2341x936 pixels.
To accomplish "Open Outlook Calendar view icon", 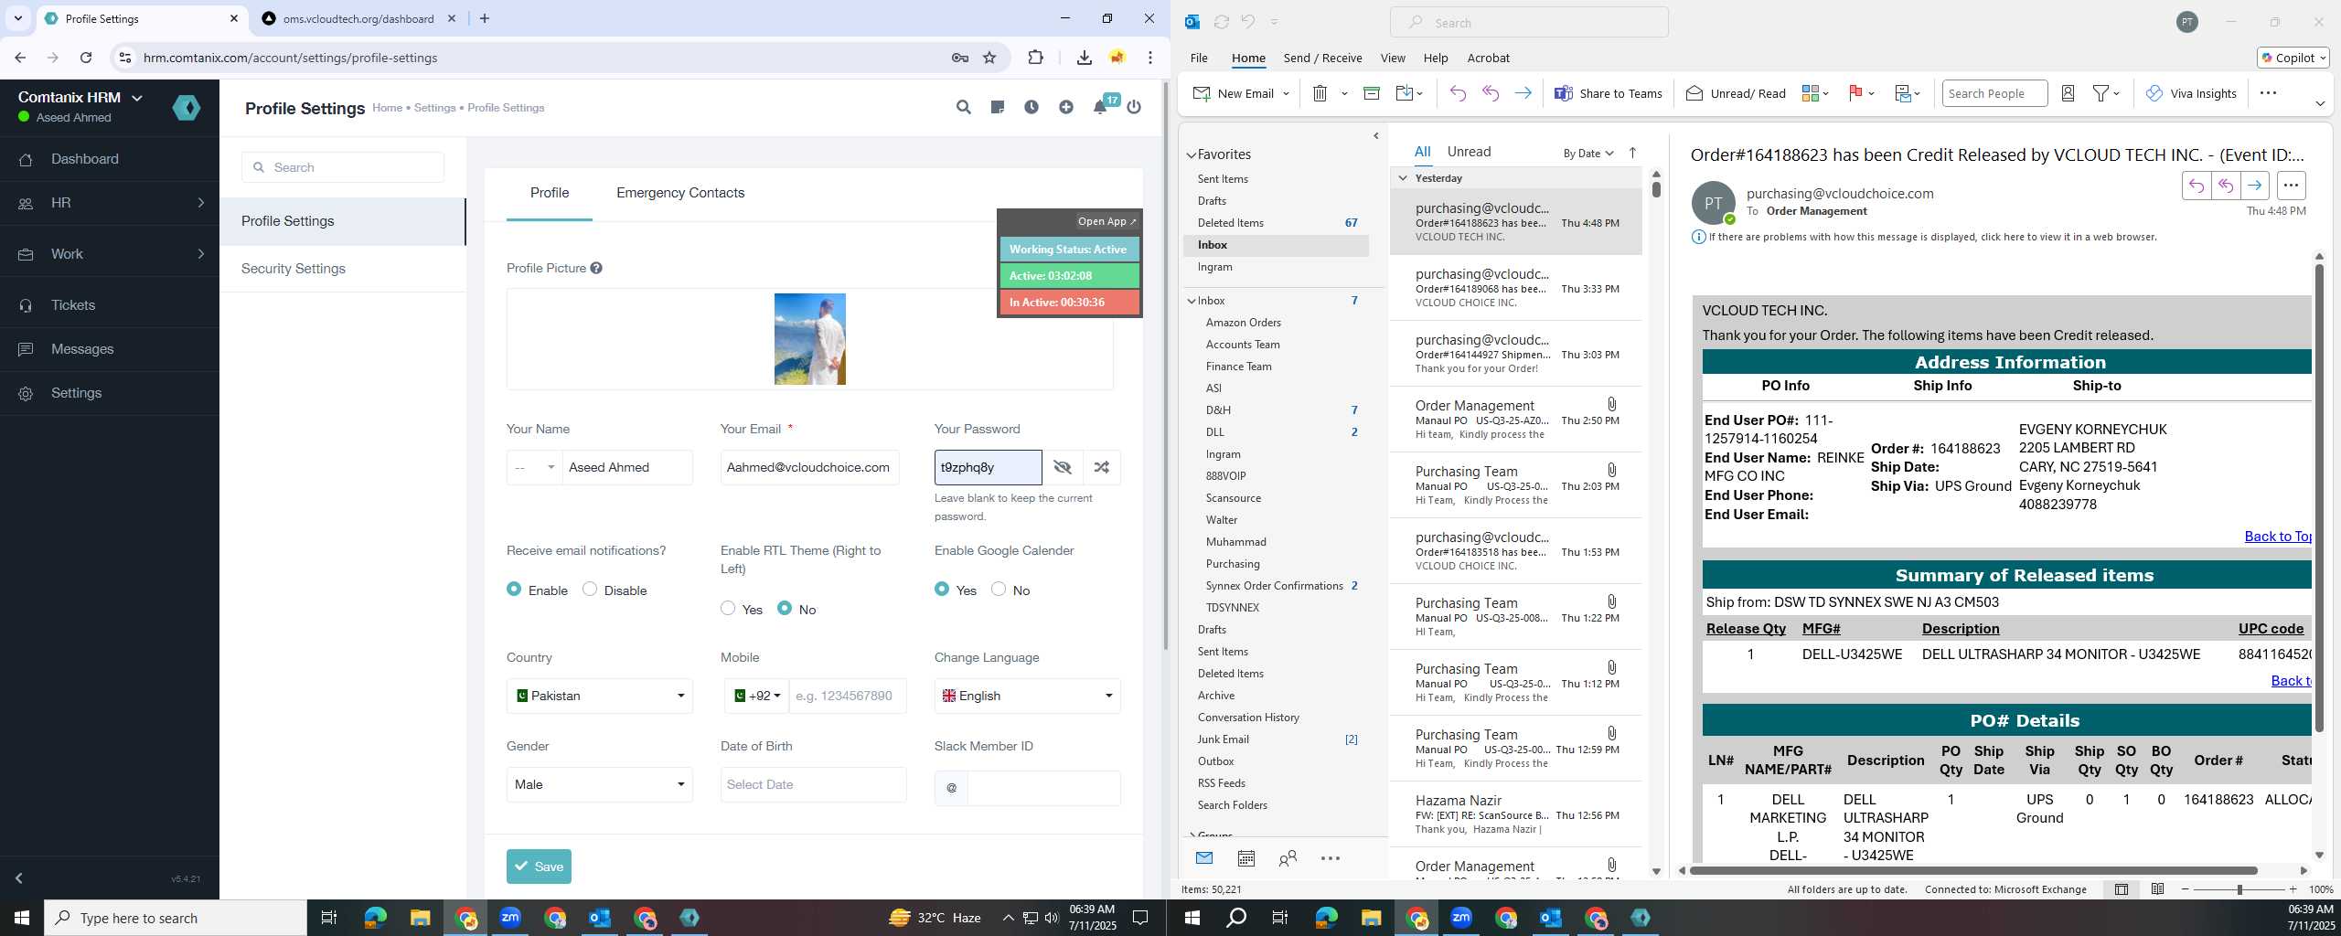I will click(x=1245, y=858).
